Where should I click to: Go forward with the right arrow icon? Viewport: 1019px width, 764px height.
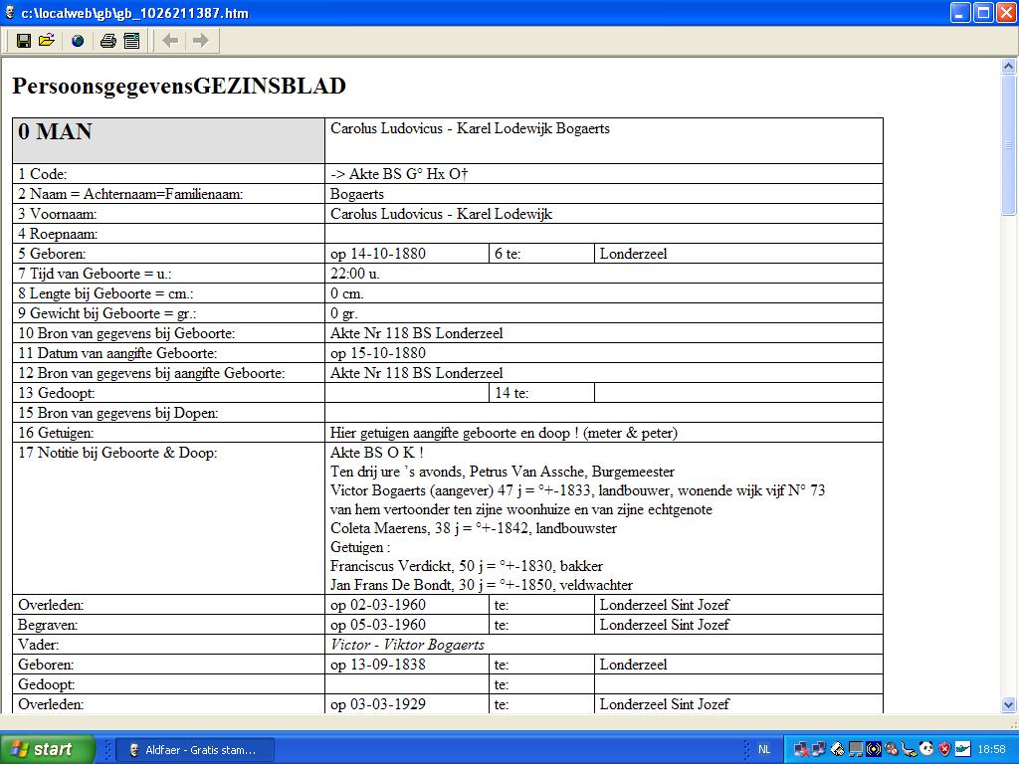click(201, 41)
